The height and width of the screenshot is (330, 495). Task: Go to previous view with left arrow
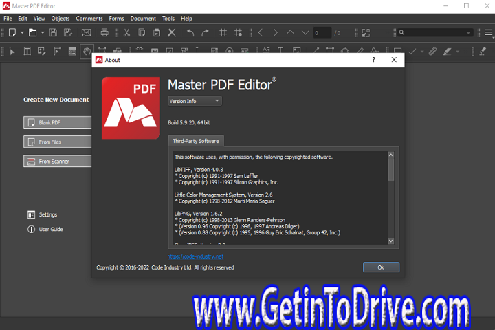pos(261,32)
